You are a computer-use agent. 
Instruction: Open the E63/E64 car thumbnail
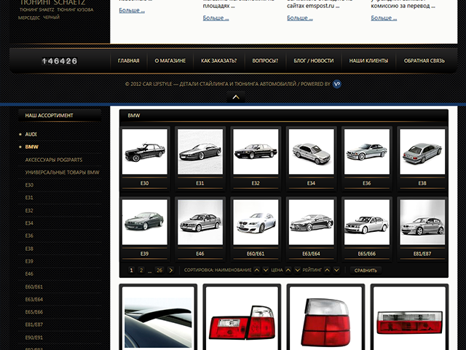(x=311, y=222)
